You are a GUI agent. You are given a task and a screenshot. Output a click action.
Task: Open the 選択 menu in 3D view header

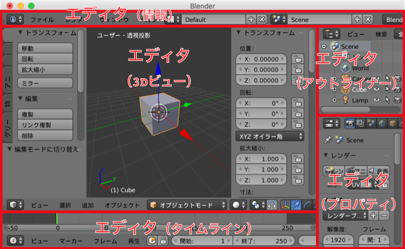click(65, 205)
